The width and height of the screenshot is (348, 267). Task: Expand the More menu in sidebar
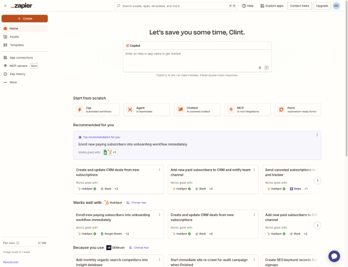point(24,82)
